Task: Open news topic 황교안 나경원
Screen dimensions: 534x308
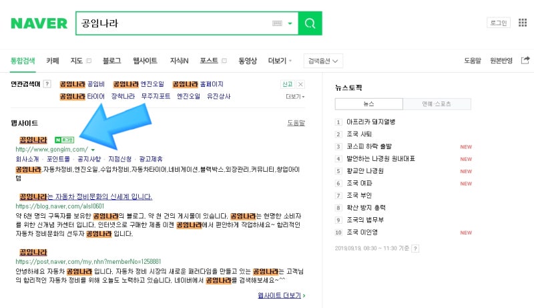Action: pyautogui.click(x=365, y=171)
